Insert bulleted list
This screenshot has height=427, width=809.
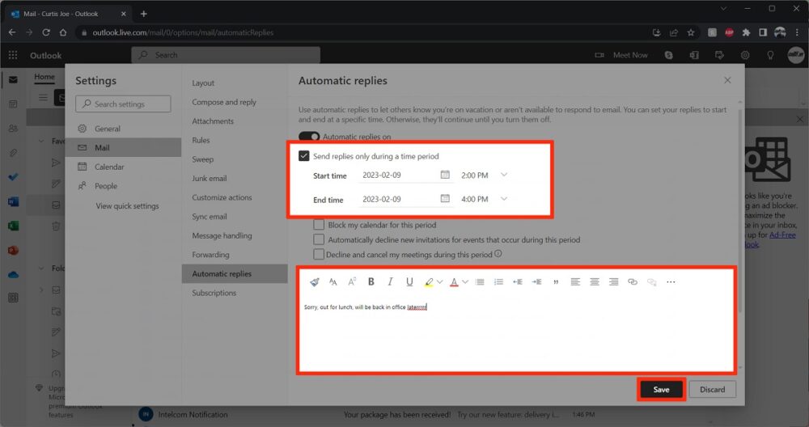tap(480, 281)
